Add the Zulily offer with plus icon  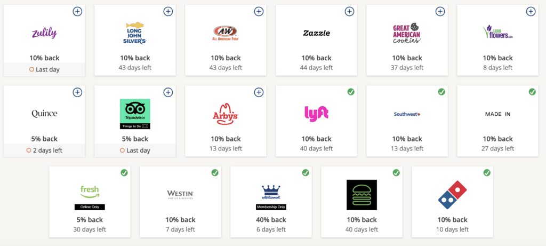coord(77,11)
